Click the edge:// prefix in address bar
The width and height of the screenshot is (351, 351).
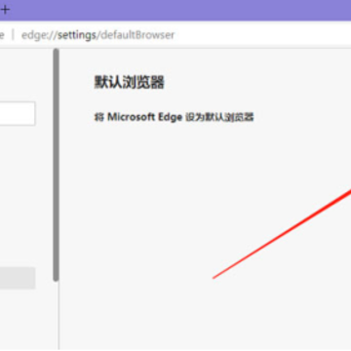point(39,35)
